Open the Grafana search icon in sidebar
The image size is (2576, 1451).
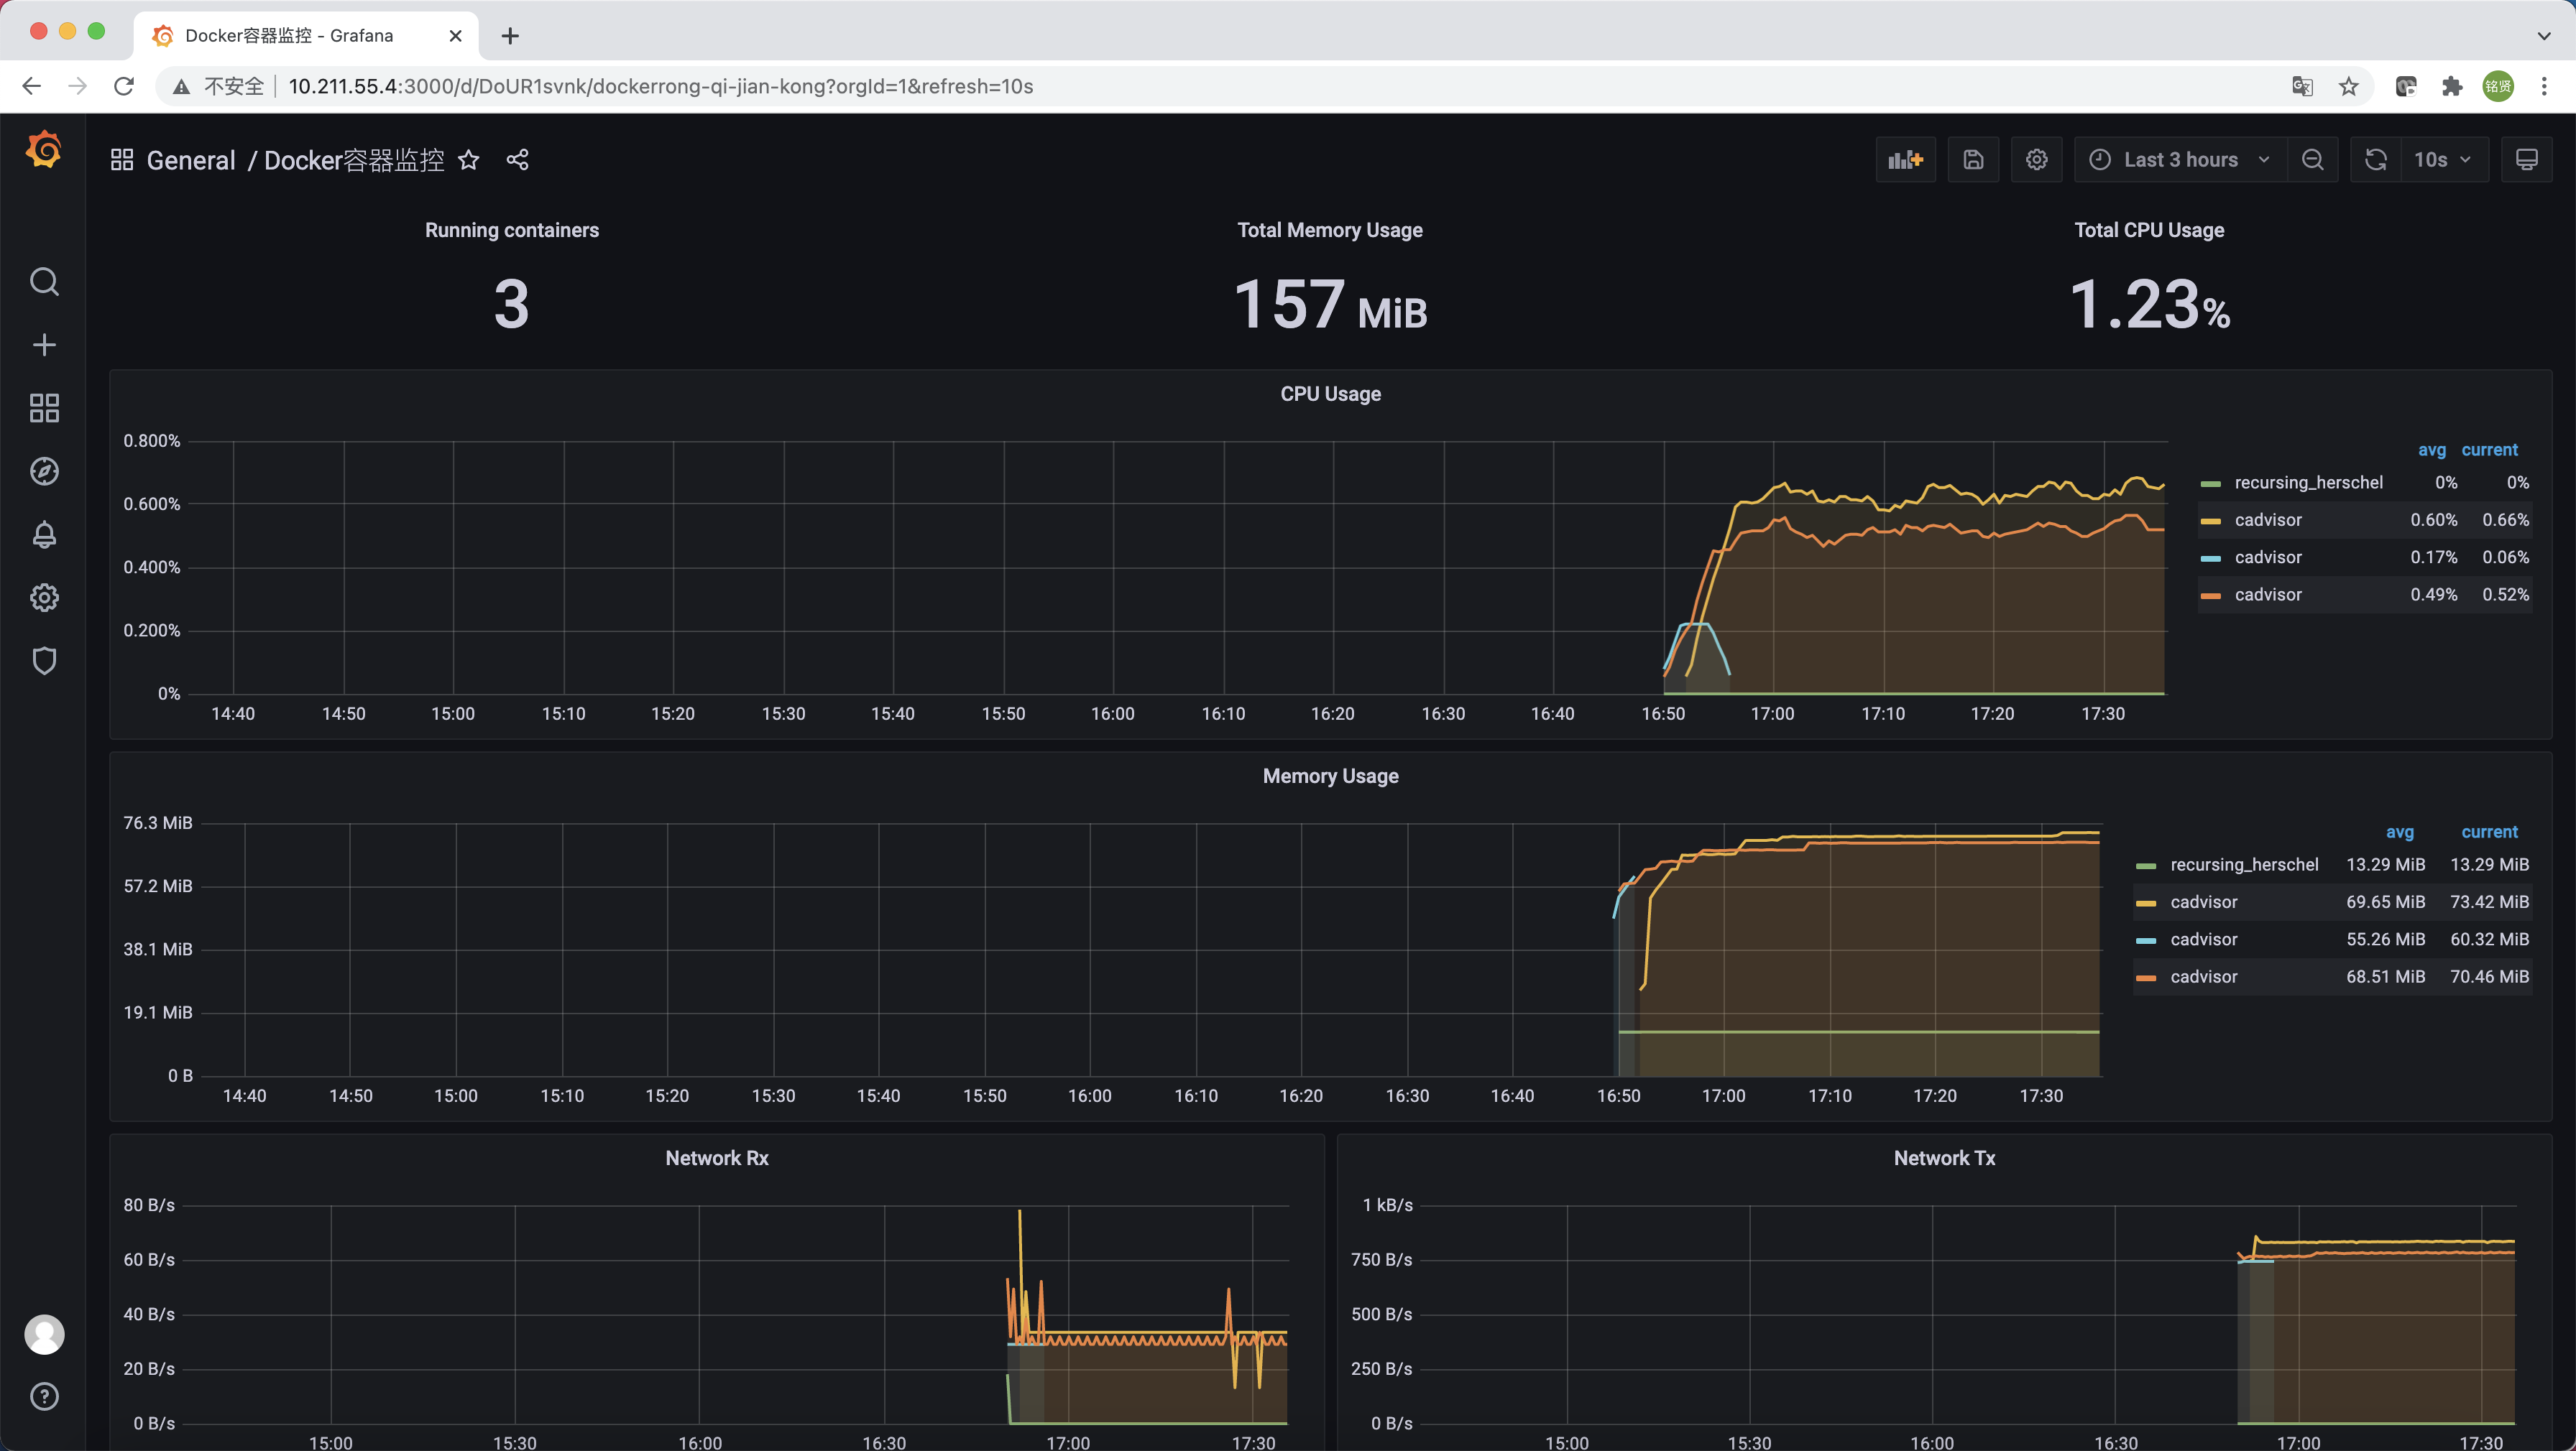pyautogui.click(x=44, y=282)
